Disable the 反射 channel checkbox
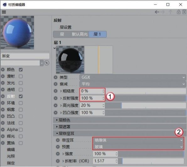 (21, 96)
